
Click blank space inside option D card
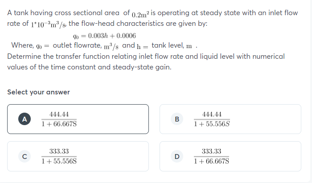pos(267,156)
